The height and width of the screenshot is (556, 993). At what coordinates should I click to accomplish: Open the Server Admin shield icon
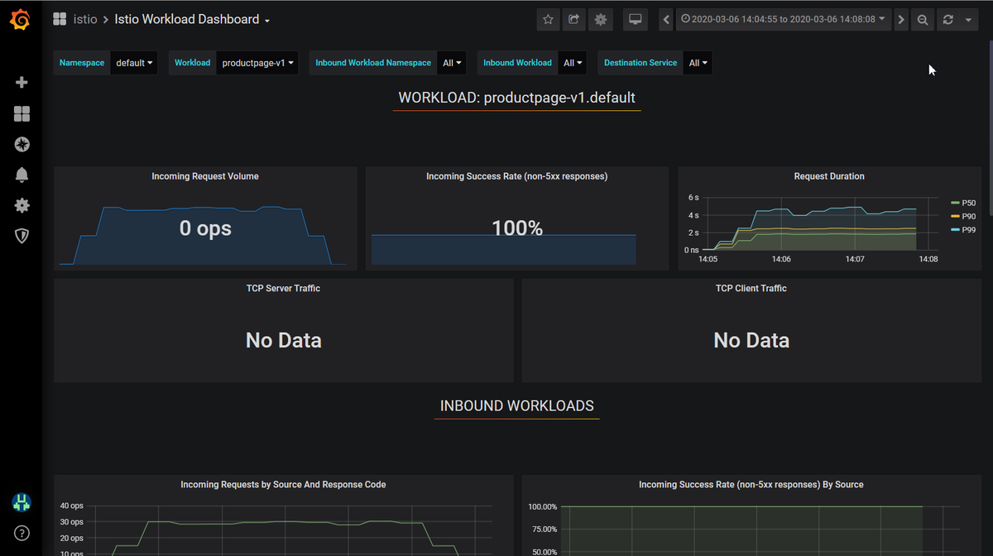[22, 236]
